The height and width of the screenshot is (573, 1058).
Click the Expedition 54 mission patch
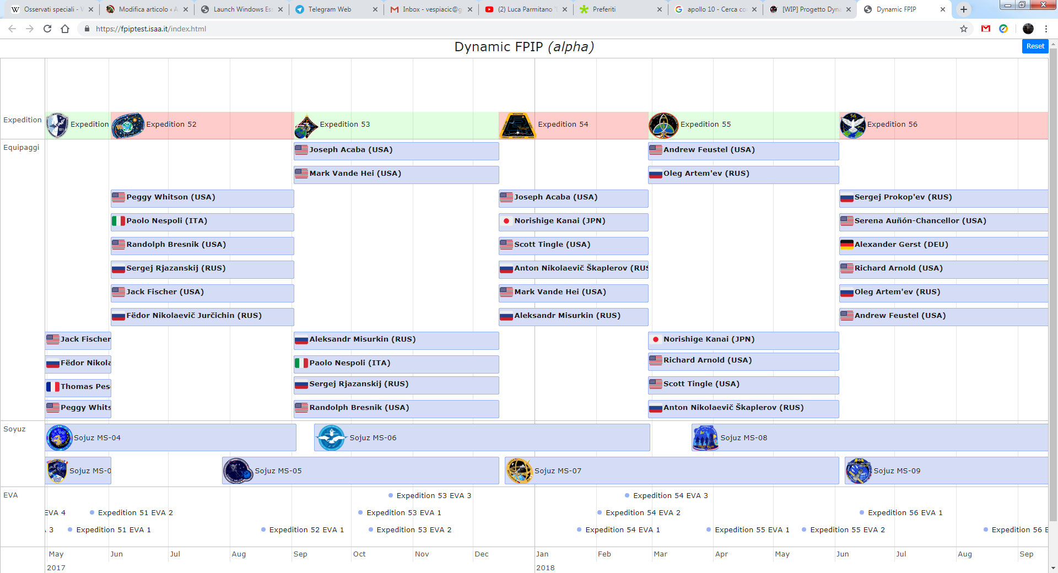pos(517,125)
